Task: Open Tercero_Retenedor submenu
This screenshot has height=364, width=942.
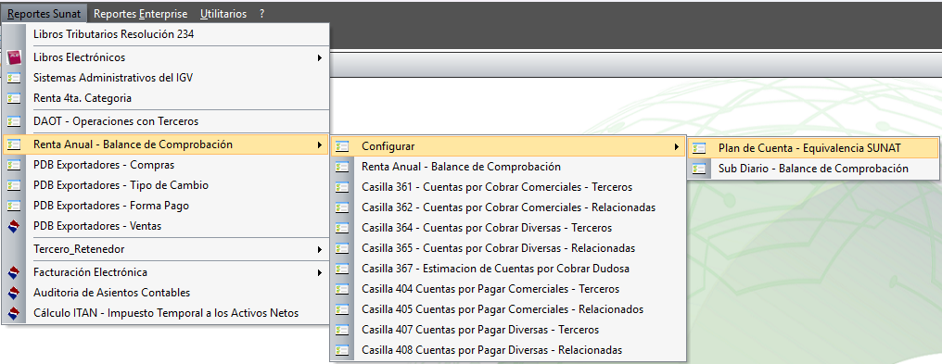Action: tap(166, 249)
